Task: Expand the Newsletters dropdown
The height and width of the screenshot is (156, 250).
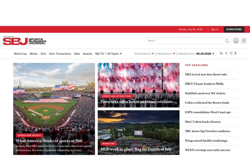Action: click(166, 54)
